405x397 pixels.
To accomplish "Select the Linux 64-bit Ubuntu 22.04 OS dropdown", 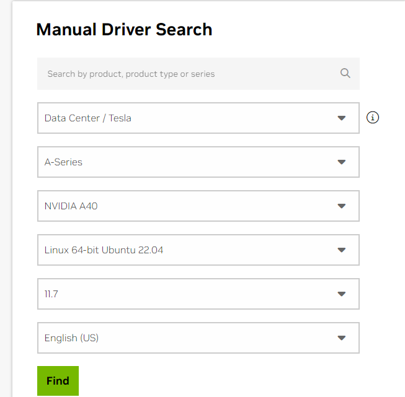I will click(198, 250).
